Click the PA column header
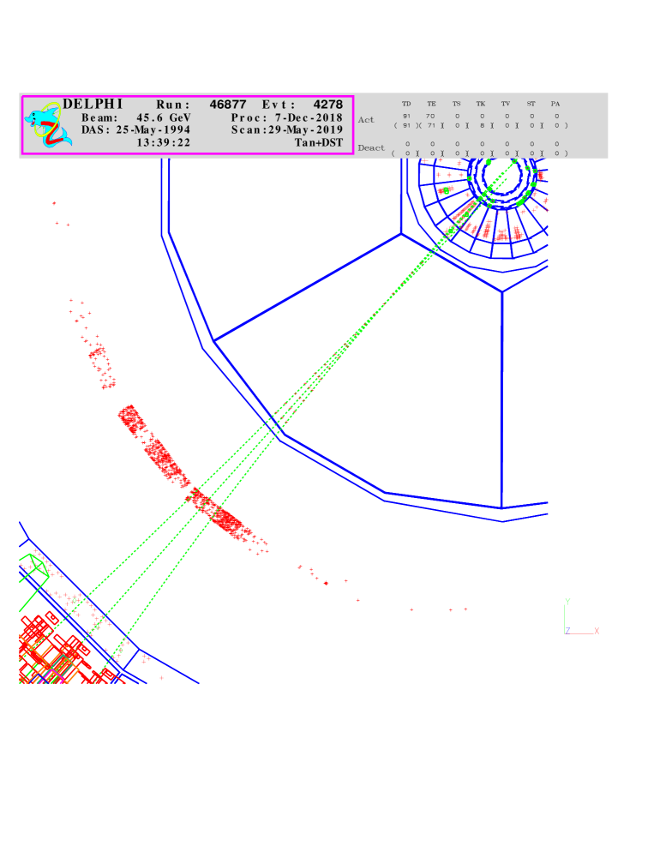Screen dimensions: 654x846 click(x=555, y=104)
